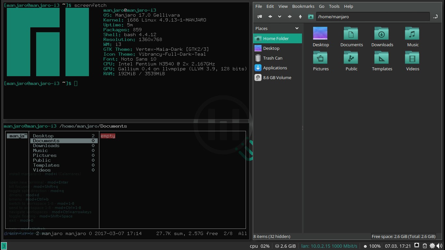The height and width of the screenshot is (250, 445).
Task: Open the 8.6 GB Volume in sidebar
Action: point(278,77)
